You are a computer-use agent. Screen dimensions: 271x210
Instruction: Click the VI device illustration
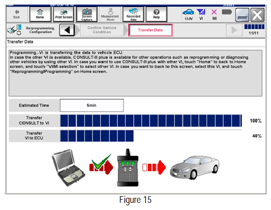128,168
